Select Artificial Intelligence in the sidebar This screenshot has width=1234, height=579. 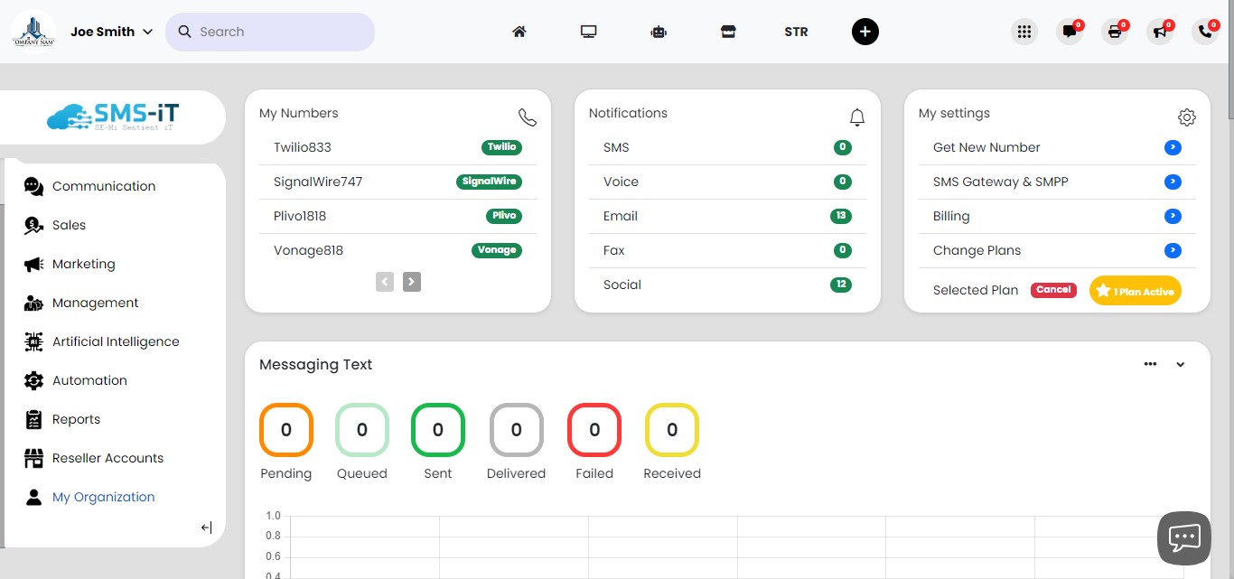click(x=115, y=341)
